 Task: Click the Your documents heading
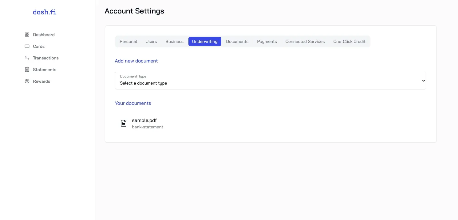(x=133, y=103)
